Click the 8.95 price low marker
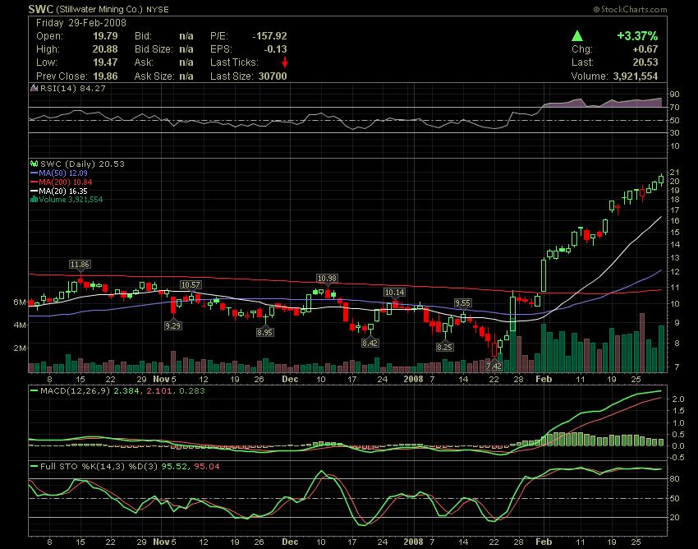This screenshot has height=549, width=698. pos(265,332)
